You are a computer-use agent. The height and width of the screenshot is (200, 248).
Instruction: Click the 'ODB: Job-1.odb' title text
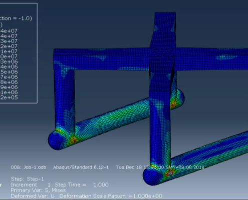tap(29, 167)
